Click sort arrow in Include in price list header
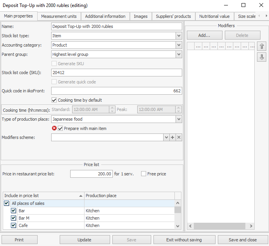269x246 pixels. pos(81,196)
